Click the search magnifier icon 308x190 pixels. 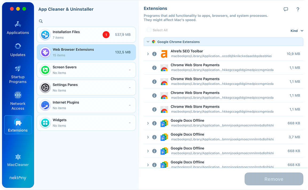coord(41,21)
